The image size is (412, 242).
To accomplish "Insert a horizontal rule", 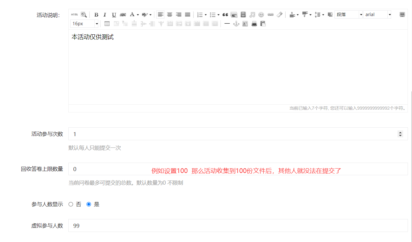I will [227, 24].
